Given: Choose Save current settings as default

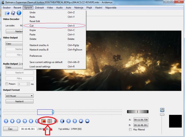Looking at the screenshot, I should point(54,62).
